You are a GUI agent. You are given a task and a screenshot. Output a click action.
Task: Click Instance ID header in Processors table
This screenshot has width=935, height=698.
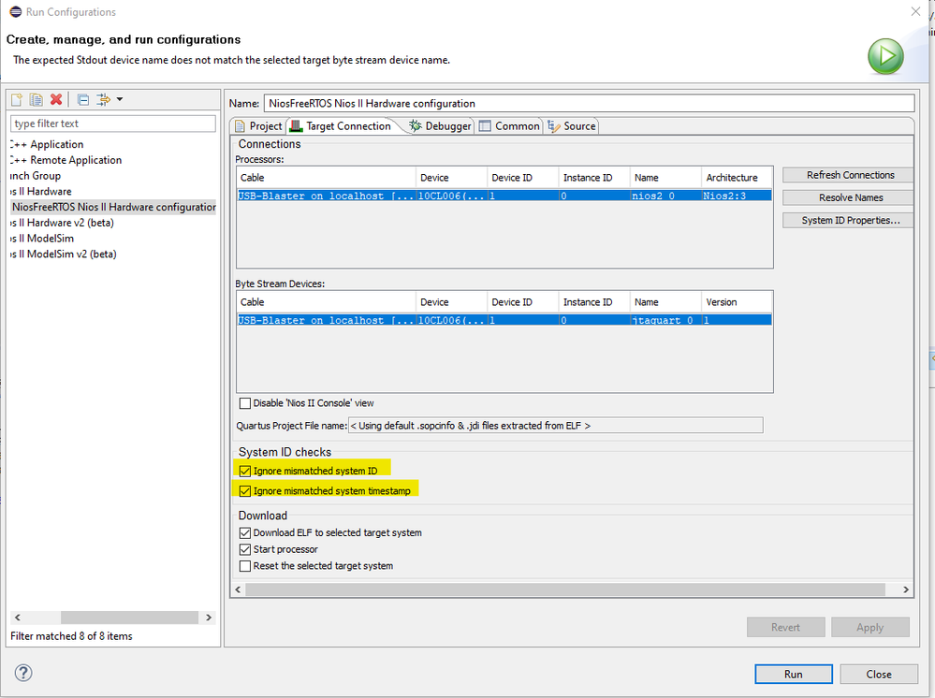(594, 178)
